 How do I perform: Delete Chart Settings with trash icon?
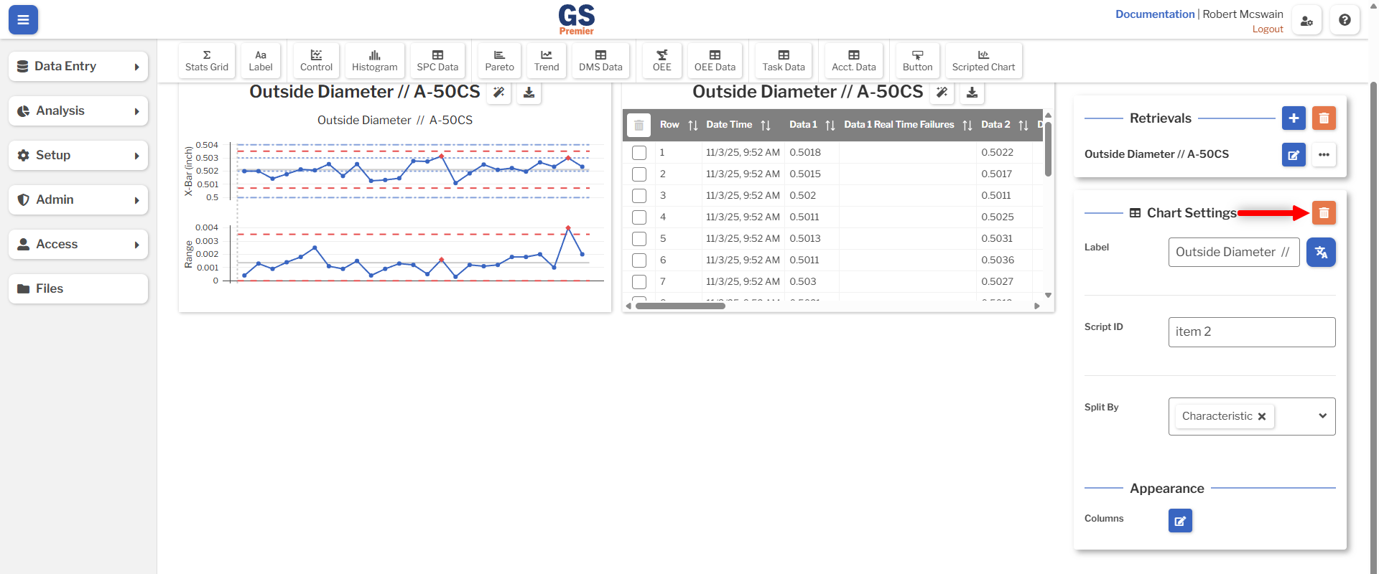click(1324, 213)
